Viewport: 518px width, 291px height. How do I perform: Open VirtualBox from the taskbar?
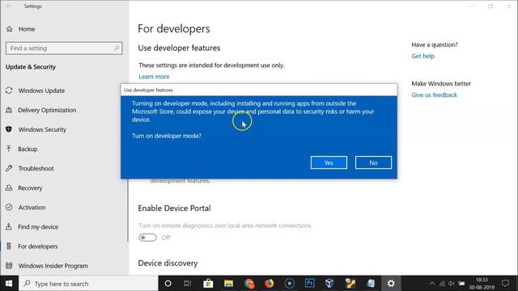tap(329, 284)
